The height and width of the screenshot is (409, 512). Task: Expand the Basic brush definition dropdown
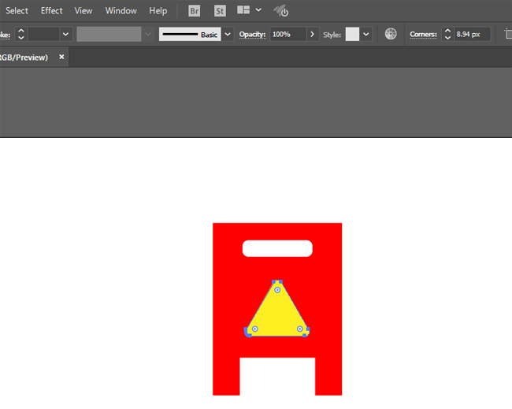[x=228, y=35]
